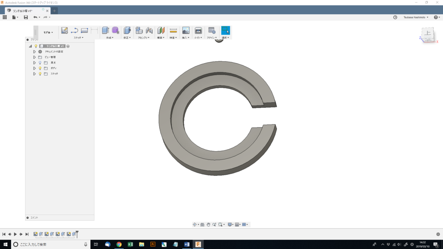The image size is (443, 249).
Task: Expand the Document Settings node
Action: 35,52
